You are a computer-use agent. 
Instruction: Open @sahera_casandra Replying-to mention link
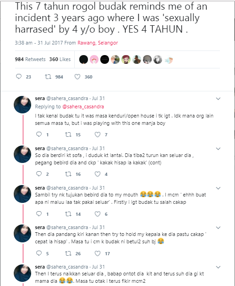point(83,107)
